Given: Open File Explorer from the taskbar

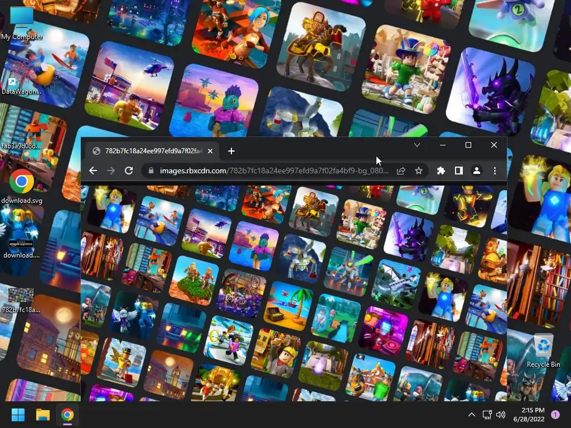Looking at the screenshot, I should point(42,415).
